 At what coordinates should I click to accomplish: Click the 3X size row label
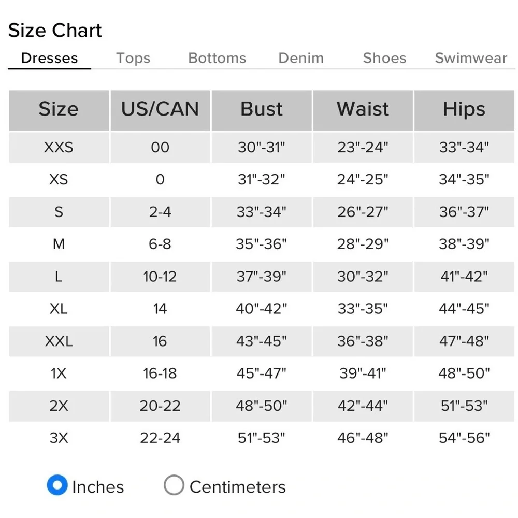(59, 438)
